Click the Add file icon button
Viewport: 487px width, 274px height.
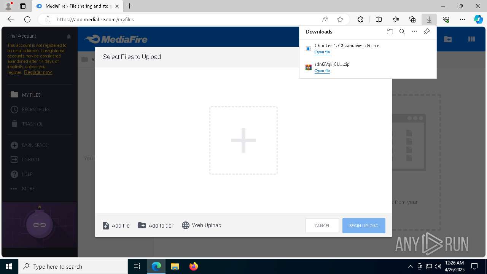tap(106, 226)
